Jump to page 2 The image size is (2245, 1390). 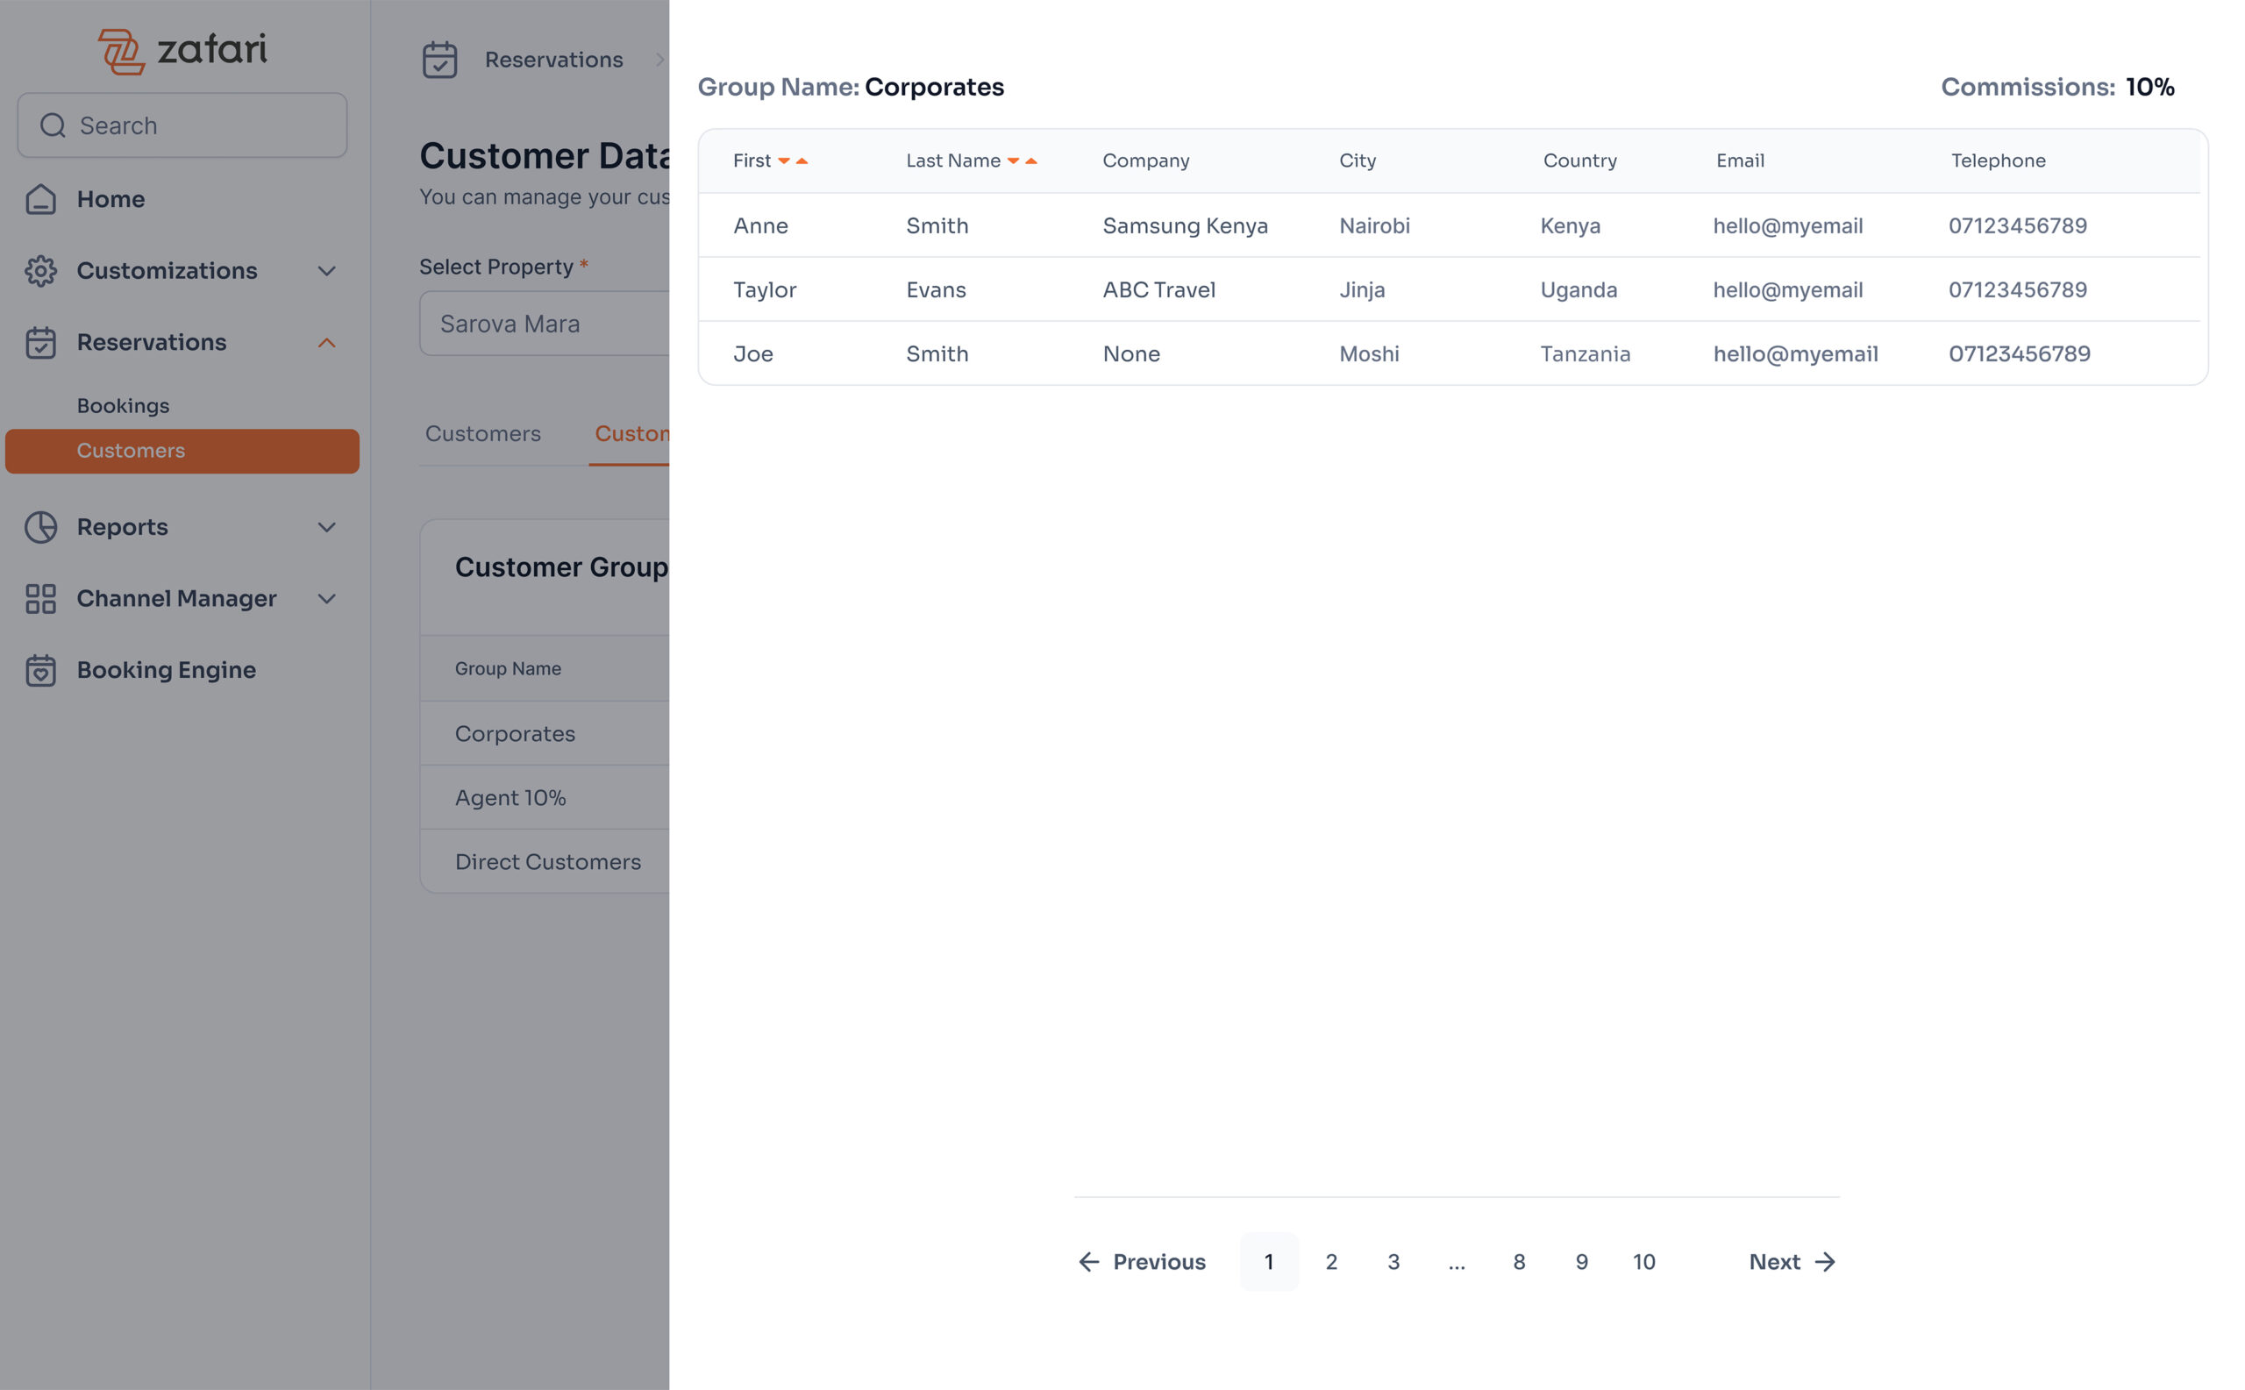pos(1330,1262)
